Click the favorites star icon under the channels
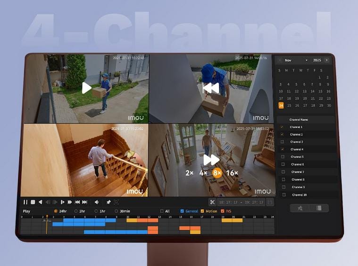358x266 pixels. [300, 208]
